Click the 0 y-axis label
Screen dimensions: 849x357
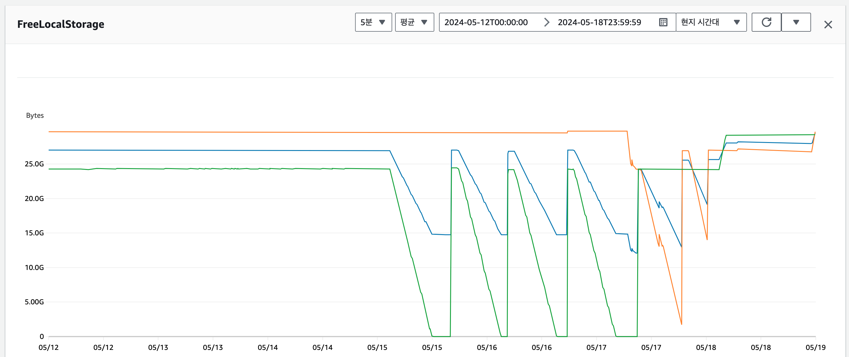pos(42,336)
